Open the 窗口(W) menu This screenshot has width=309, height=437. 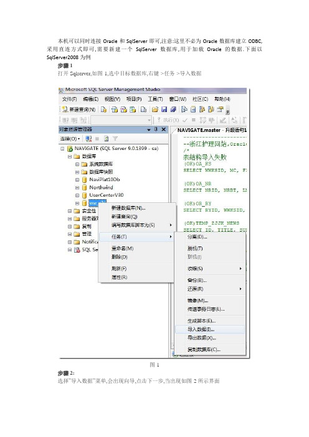[x=178, y=99]
